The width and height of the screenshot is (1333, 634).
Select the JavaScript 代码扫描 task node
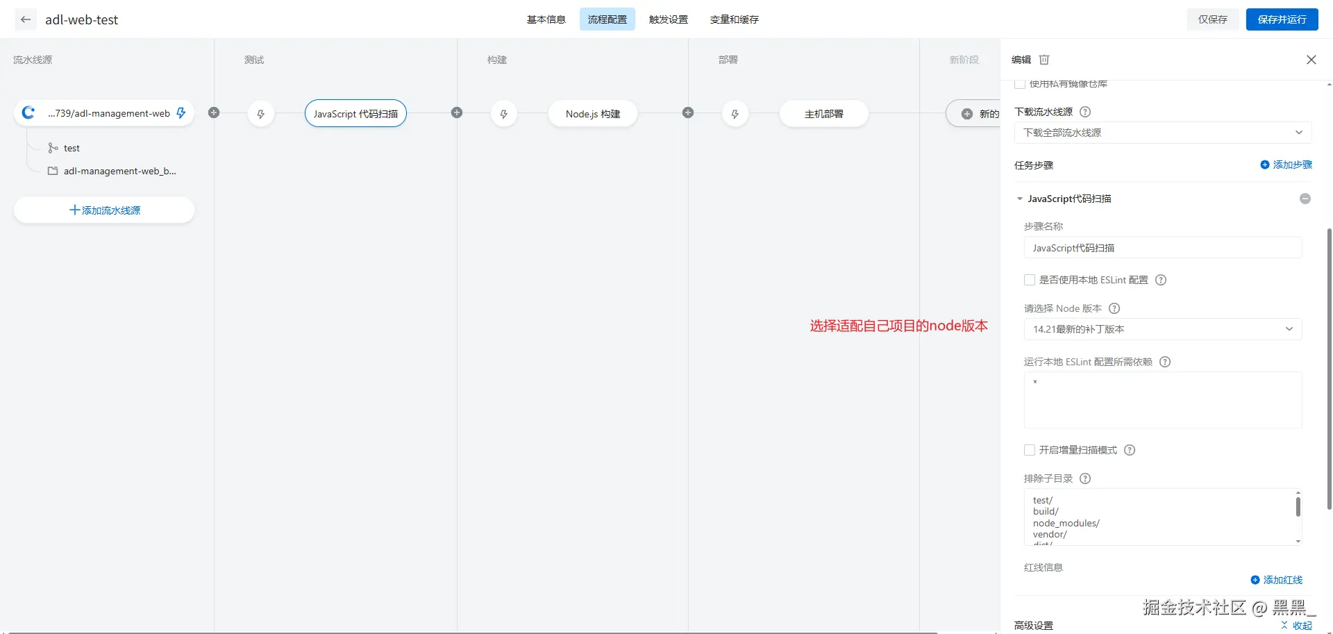click(355, 114)
